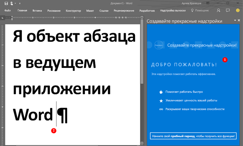243x146 pixels.
Task: Click the Save icon in quick access toolbar
Action: [6, 3]
